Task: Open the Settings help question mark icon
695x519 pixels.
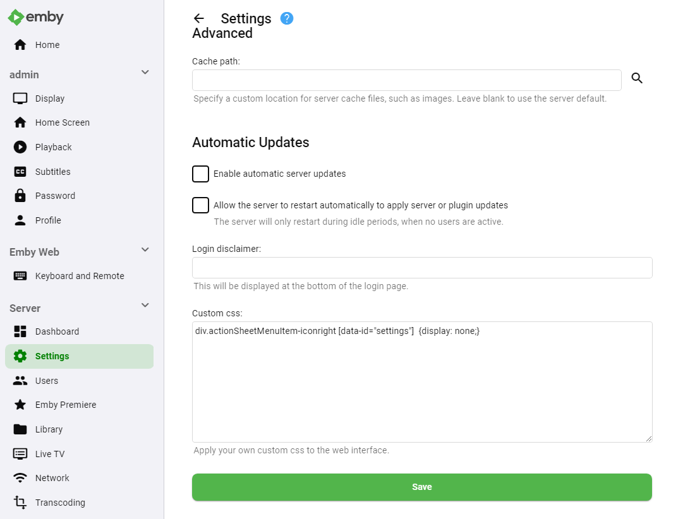Action: 287,18
